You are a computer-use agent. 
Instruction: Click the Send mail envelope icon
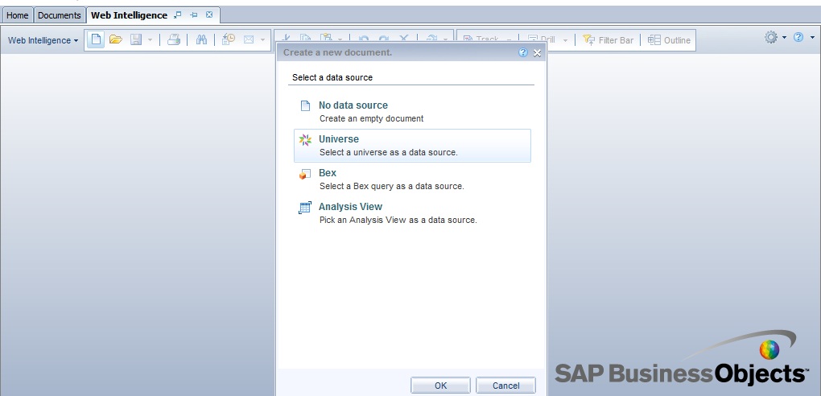pyautogui.click(x=249, y=39)
